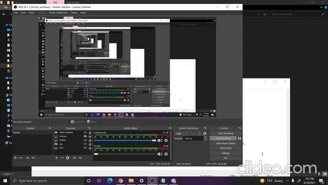Open OBS Studio from the taskbar
This screenshot has width=328, height=185.
pyautogui.click(x=152, y=180)
